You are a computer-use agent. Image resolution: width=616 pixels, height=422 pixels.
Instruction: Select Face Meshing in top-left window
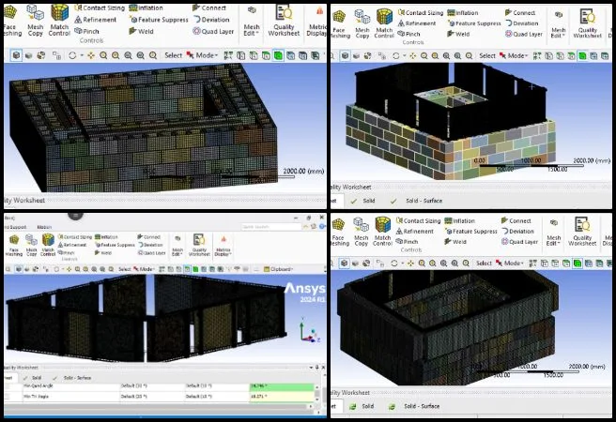tap(12, 21)
